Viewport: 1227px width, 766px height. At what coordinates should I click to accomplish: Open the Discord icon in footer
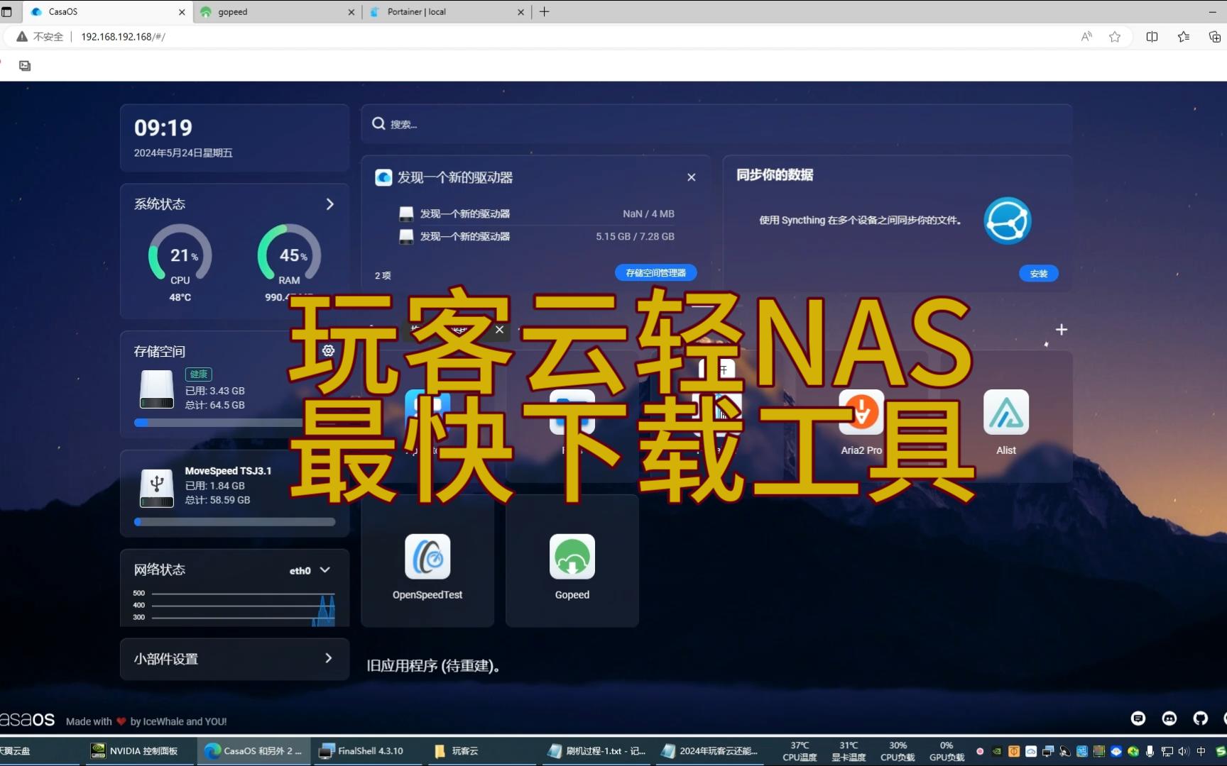[x=1169, y=718]
